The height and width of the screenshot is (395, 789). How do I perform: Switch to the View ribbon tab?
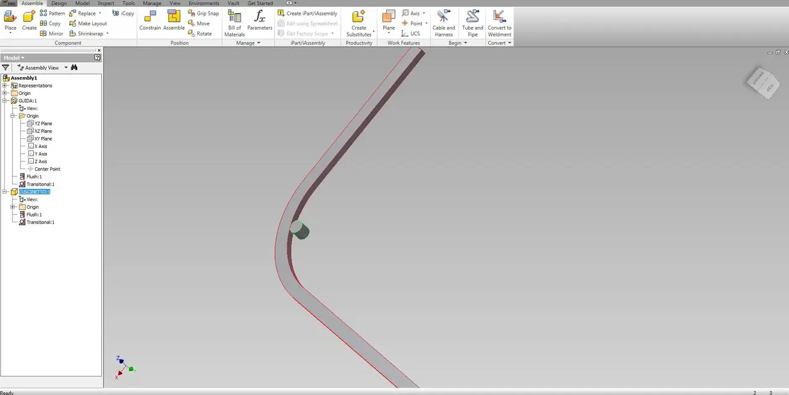pos(175,3)
